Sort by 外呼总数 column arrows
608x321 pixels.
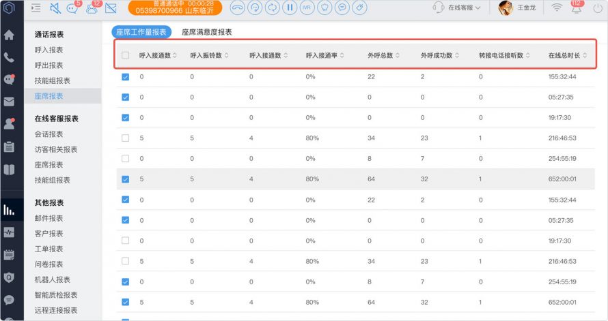[398, 55]
